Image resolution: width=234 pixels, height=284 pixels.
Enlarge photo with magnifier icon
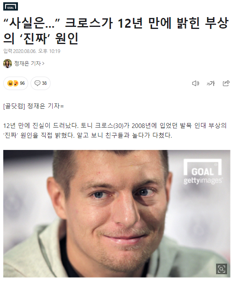tap(221, 269)
